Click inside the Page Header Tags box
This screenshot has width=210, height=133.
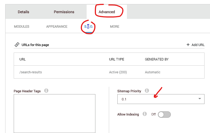point(55,113)
